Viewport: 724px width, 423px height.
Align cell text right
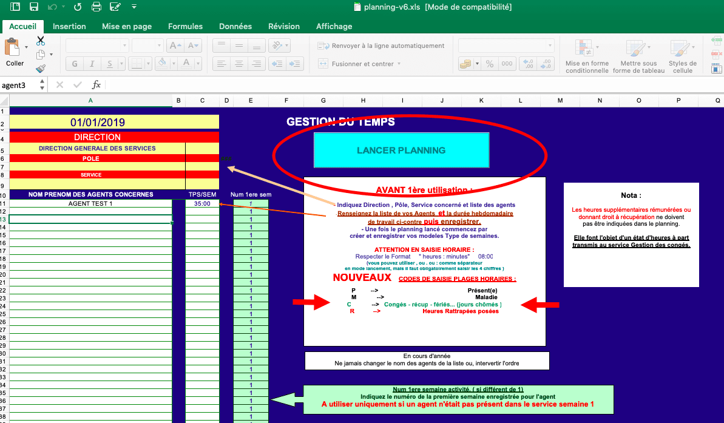256,64
